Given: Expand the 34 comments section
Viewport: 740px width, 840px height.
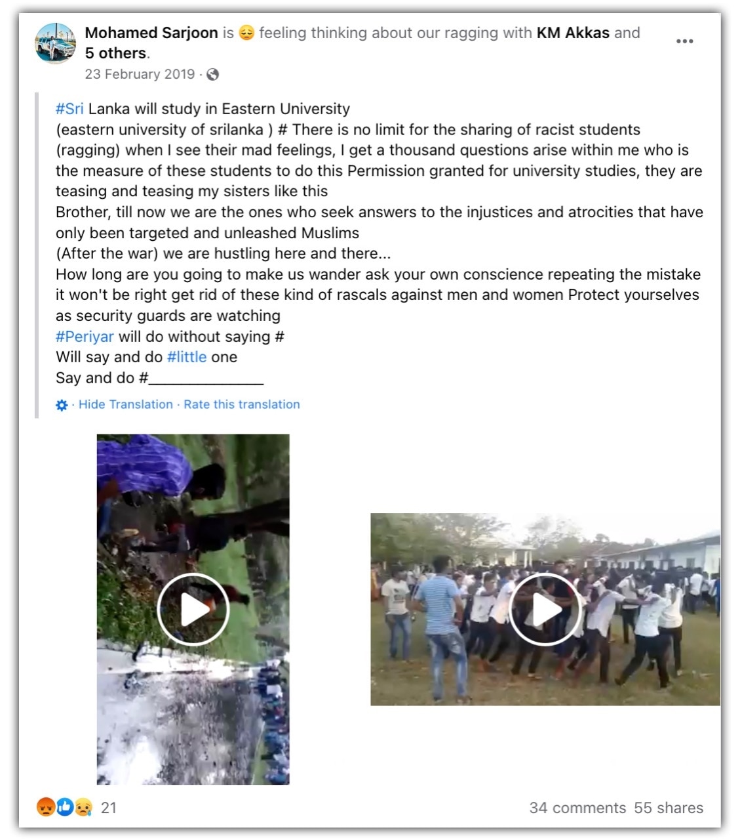Looking at the screenshot, I should tap(577, 808).
